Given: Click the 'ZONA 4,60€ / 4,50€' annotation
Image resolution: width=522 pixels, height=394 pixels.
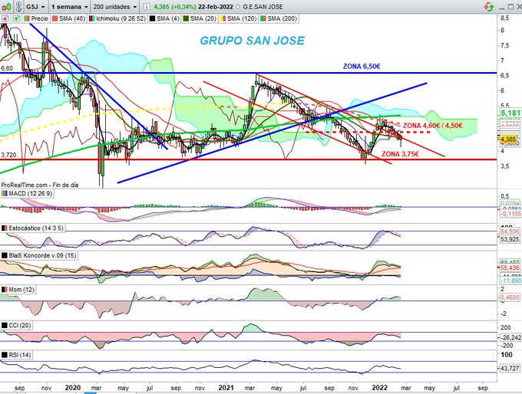Looking at the screenshot, I should (432, 126).
